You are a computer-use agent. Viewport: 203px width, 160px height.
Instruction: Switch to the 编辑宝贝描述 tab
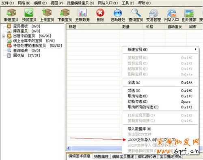click(123, 157)
